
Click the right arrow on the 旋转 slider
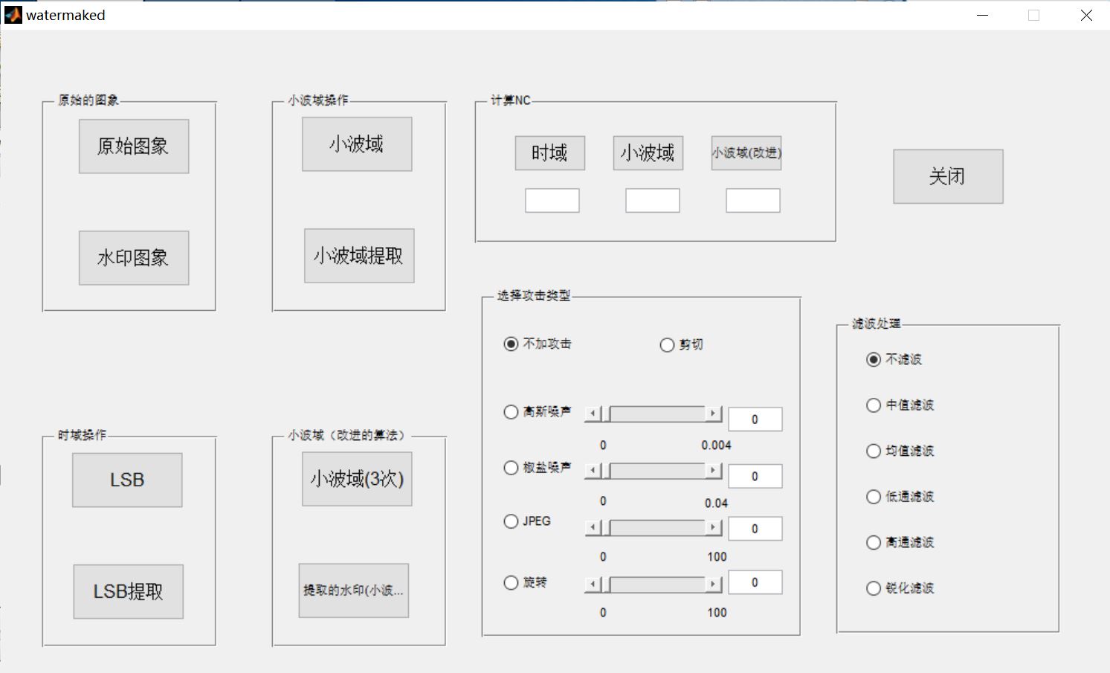tap(713, 584)
